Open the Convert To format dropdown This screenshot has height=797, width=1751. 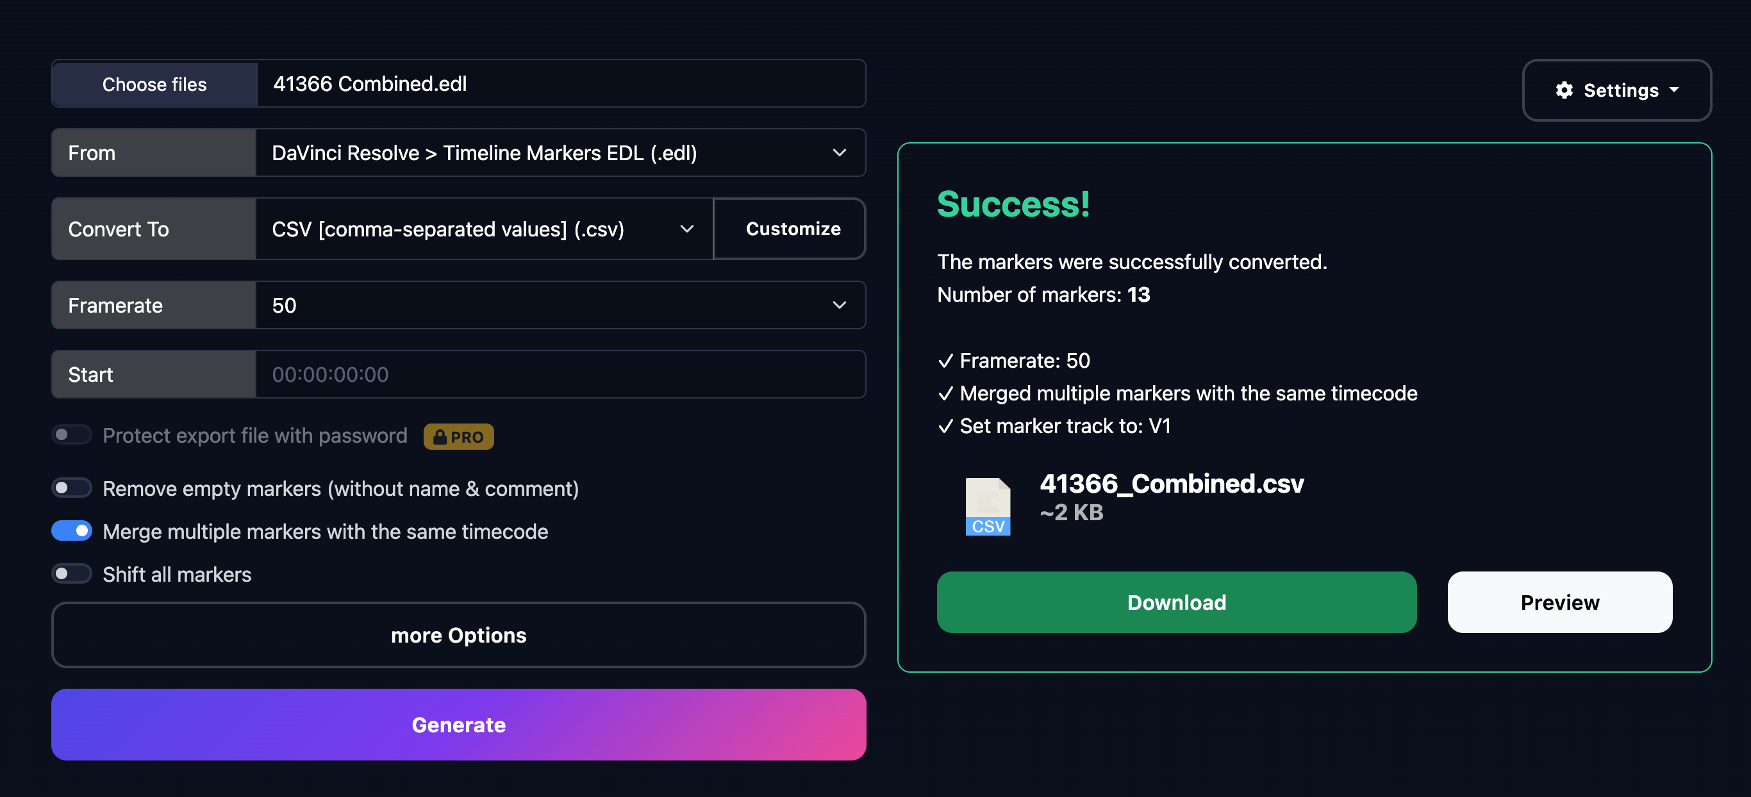click(x=484, y=229)
